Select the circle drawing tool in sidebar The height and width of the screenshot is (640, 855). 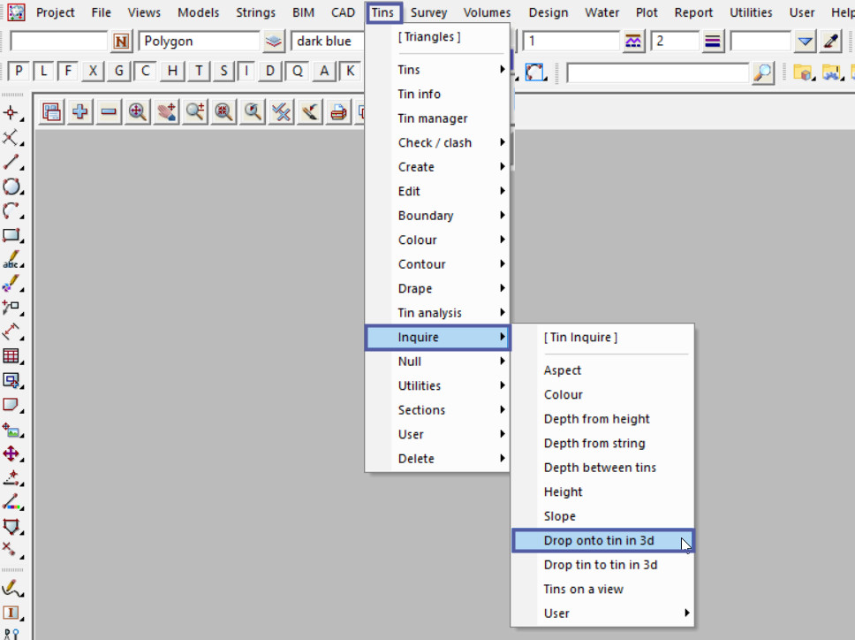[x=11, y=187]
